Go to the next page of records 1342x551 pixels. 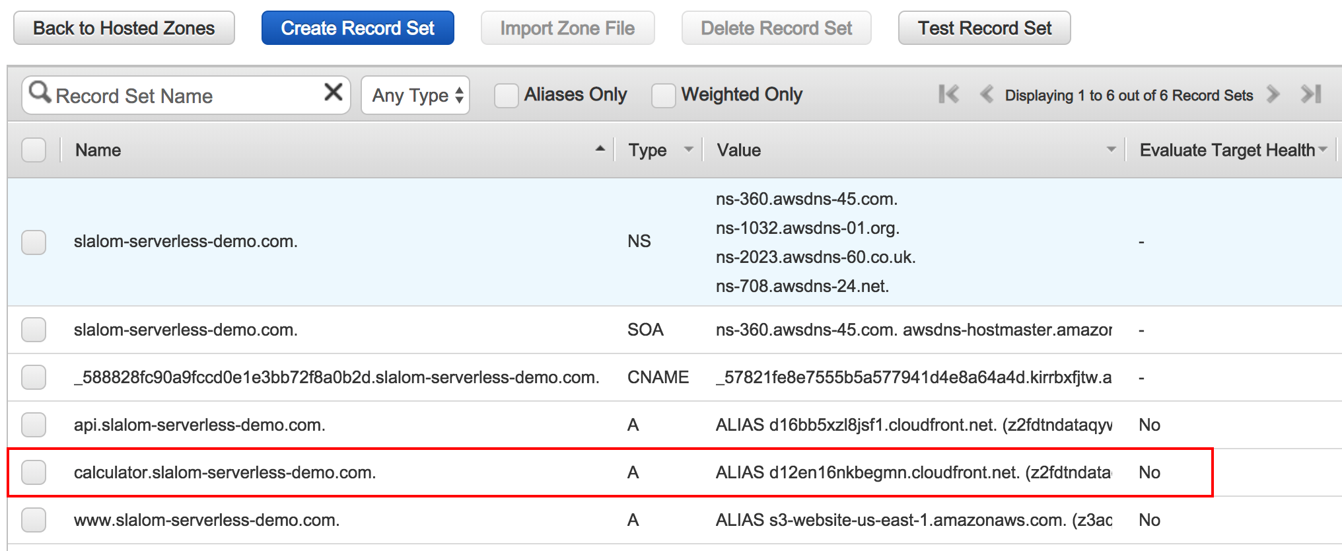(x=1273, y=94)
